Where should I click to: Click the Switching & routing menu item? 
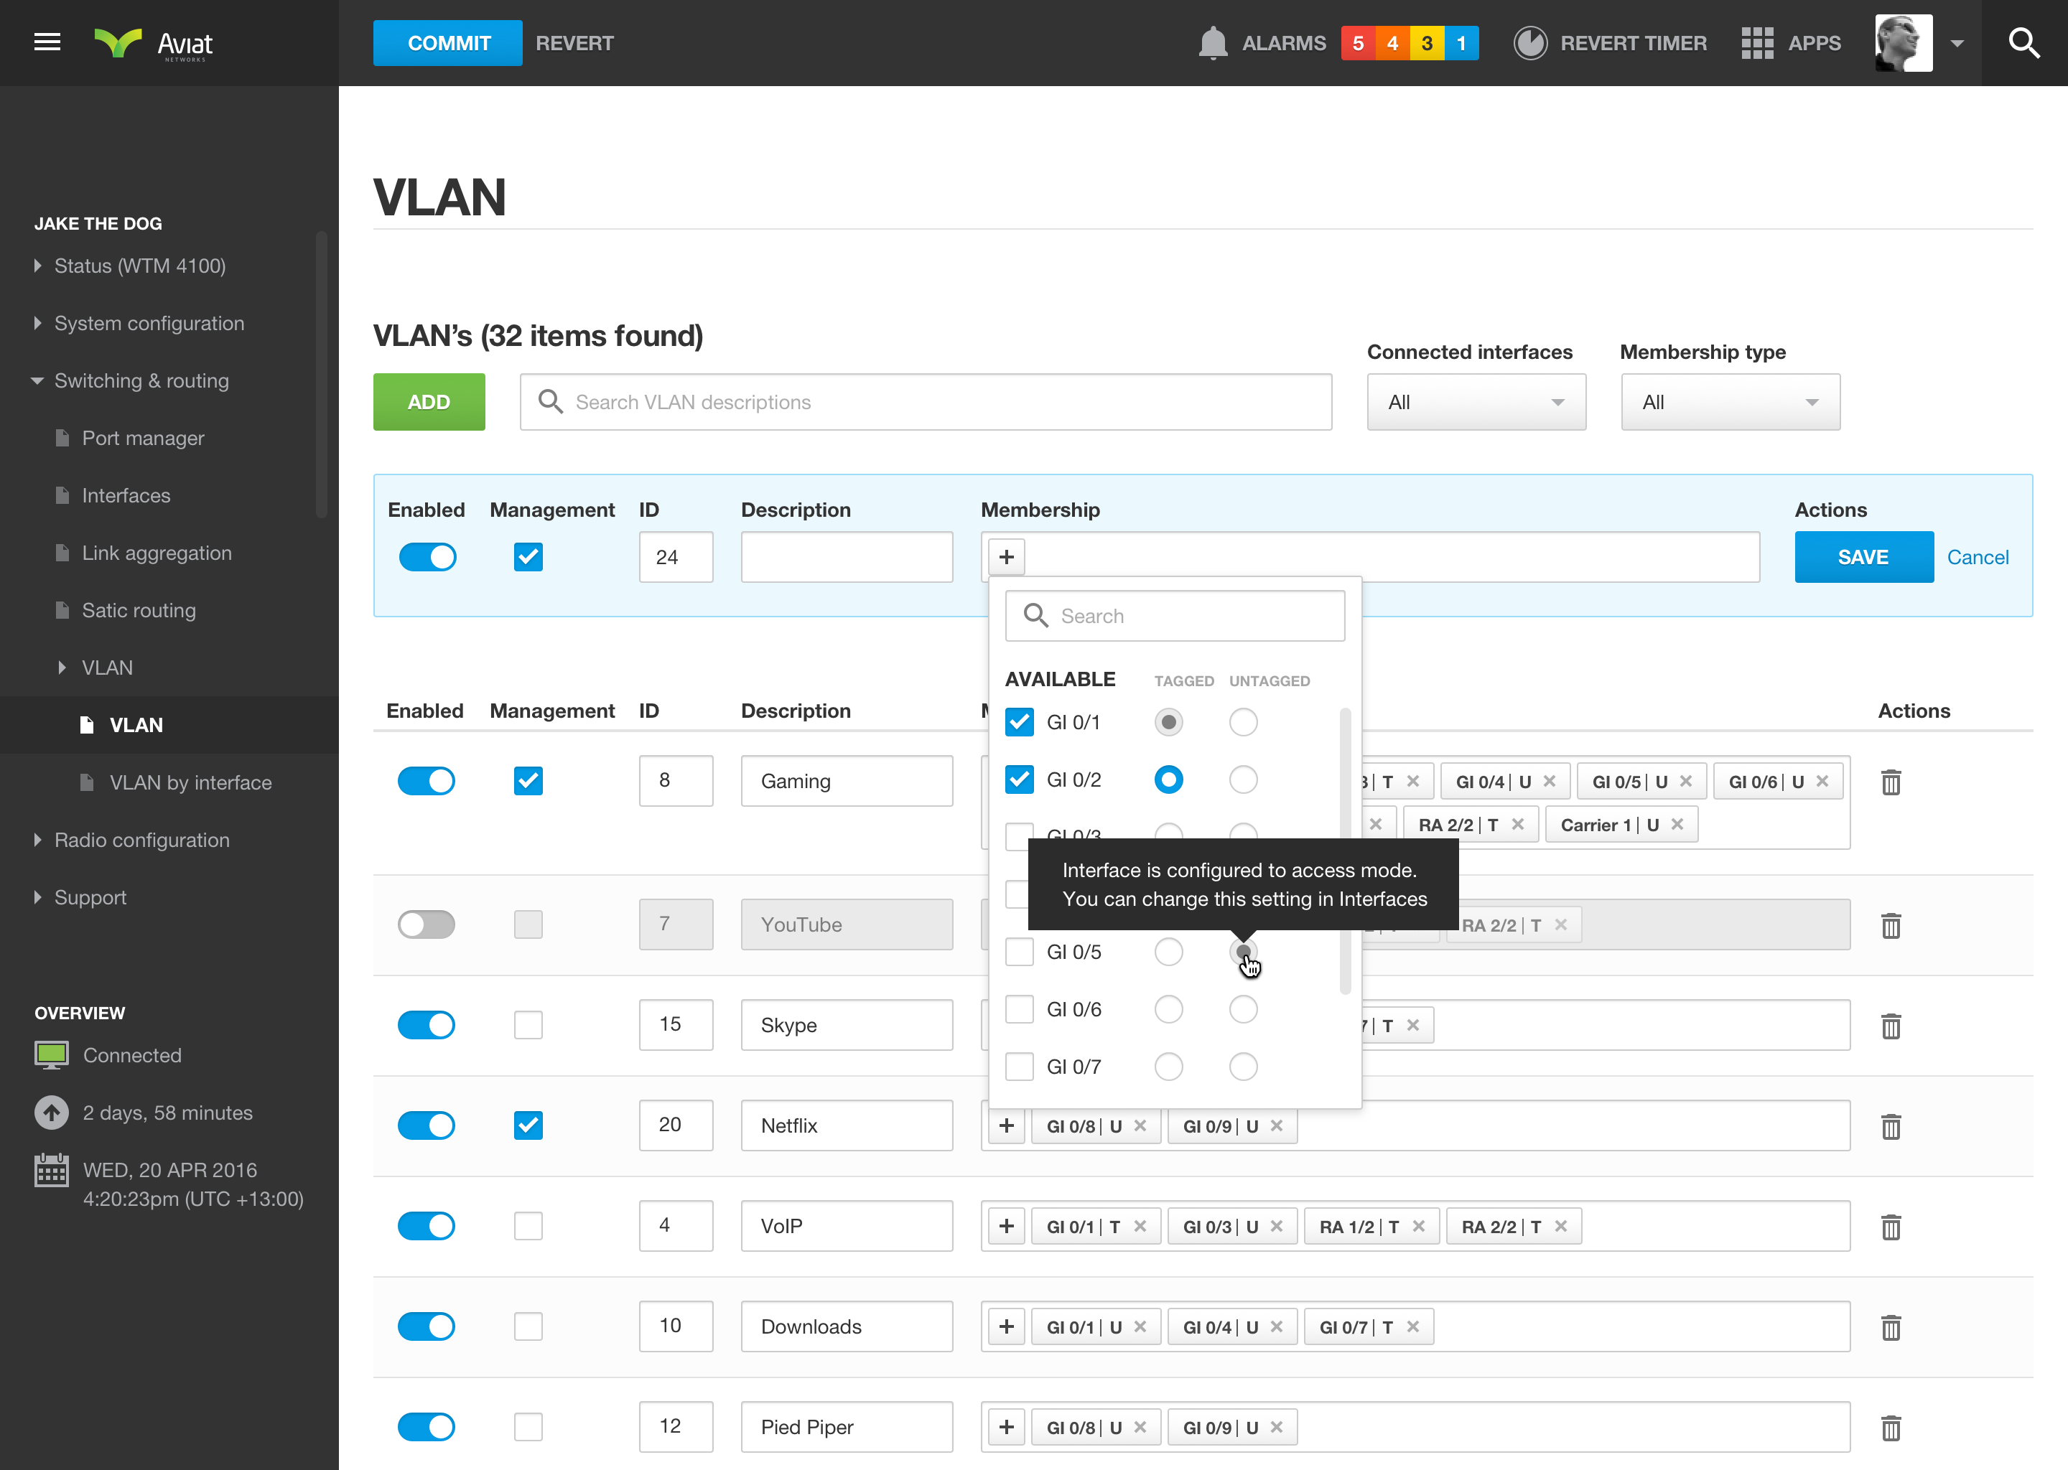[140, 380]
